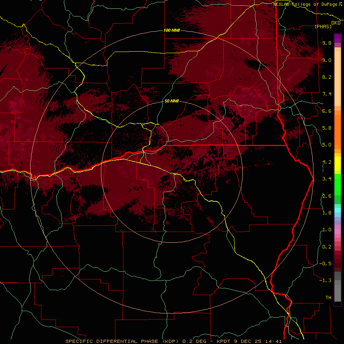Click the 6.6 value on the color scale

pos(327,111)
